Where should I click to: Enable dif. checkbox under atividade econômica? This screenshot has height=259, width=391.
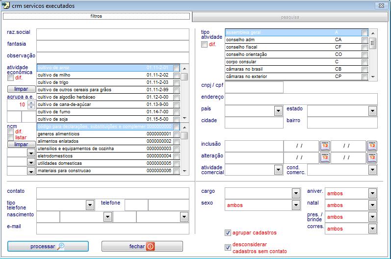(10, 78)
